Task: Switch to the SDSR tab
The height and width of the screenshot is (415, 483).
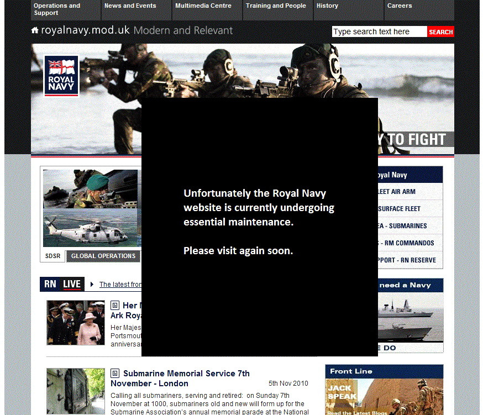Action: tap(53, 256)
